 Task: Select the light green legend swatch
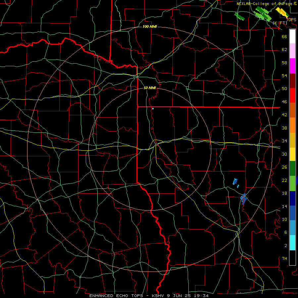pos(292,183)
